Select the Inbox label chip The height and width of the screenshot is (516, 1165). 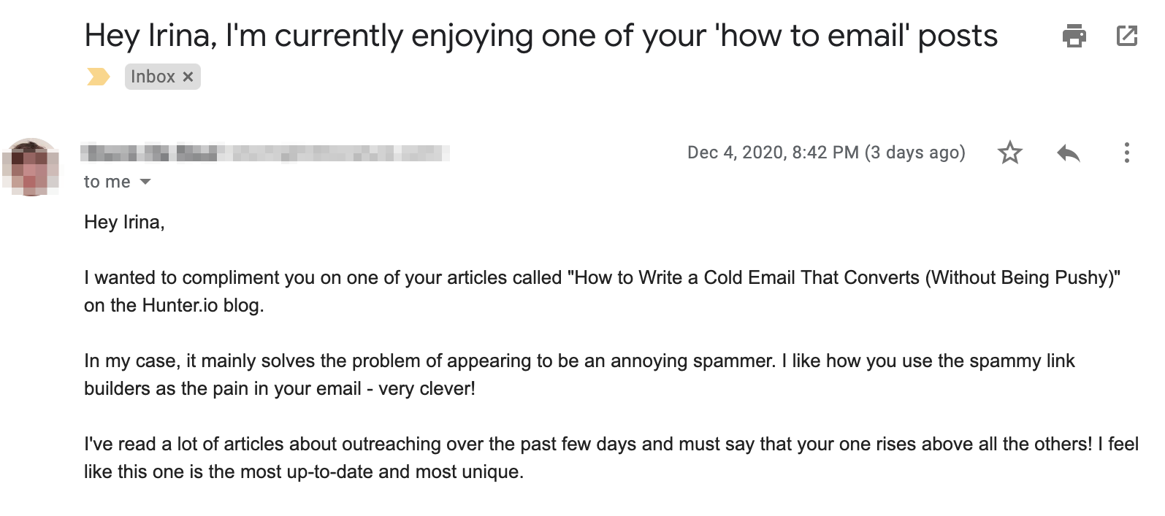162,77
